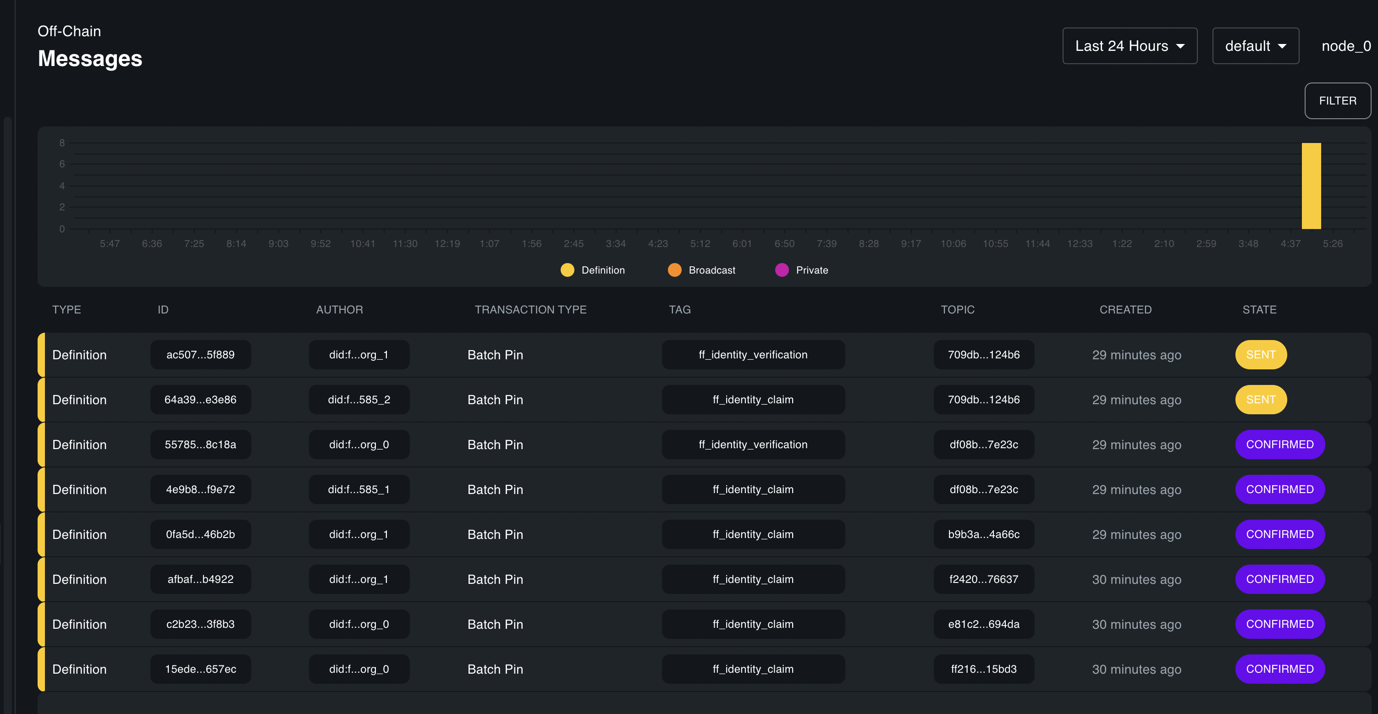
Task: Click the STATE column header
Action: tap(1259, 310)
